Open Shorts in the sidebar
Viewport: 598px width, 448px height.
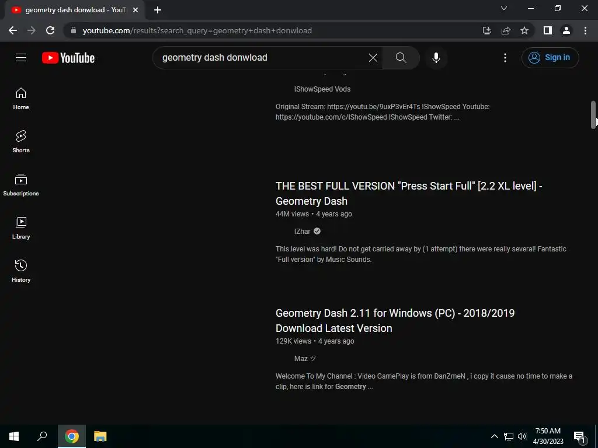(21, 142)
